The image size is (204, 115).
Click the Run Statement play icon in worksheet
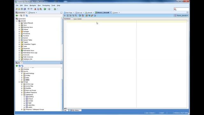(65, 16)
